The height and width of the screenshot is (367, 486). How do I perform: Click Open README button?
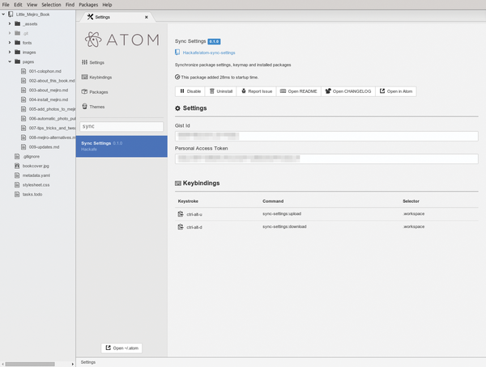[x=298, y=91]
